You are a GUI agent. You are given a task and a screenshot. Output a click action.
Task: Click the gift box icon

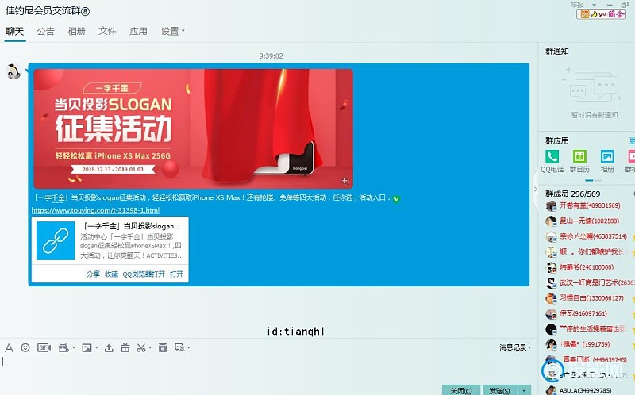tap(125, 347)
